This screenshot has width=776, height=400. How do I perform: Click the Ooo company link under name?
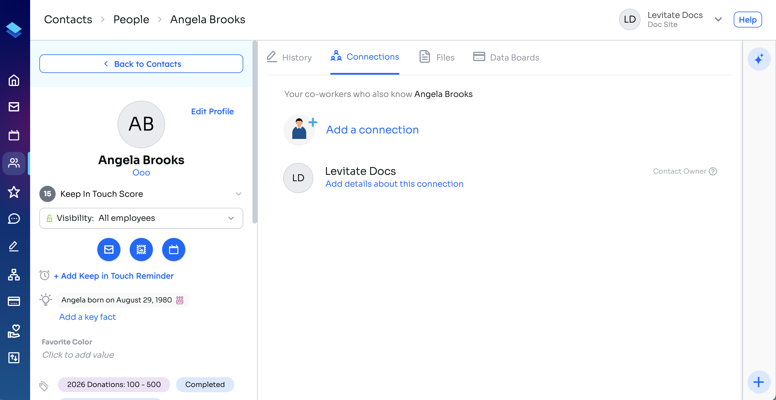[141, 173]
